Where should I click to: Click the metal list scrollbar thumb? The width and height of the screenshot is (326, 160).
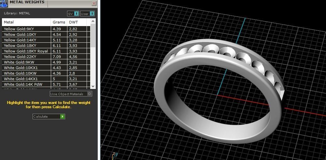(93, 36)
